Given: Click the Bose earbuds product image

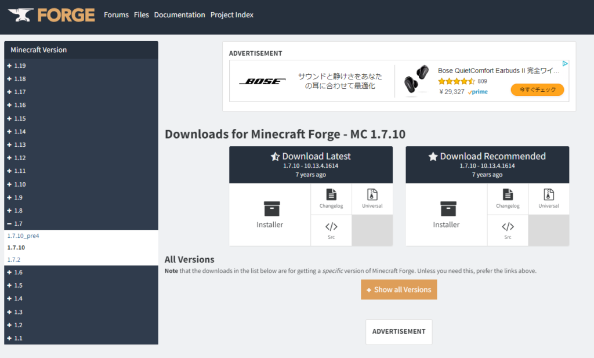Looking at the screenshot, I should (x=416, y=79).
